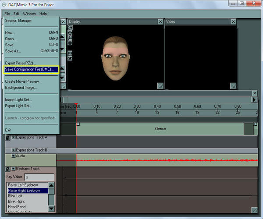This screenshot has width=263, height=219.
Task: Click the zoom magnifier icon in Display panel
Action: pos(70,38)
